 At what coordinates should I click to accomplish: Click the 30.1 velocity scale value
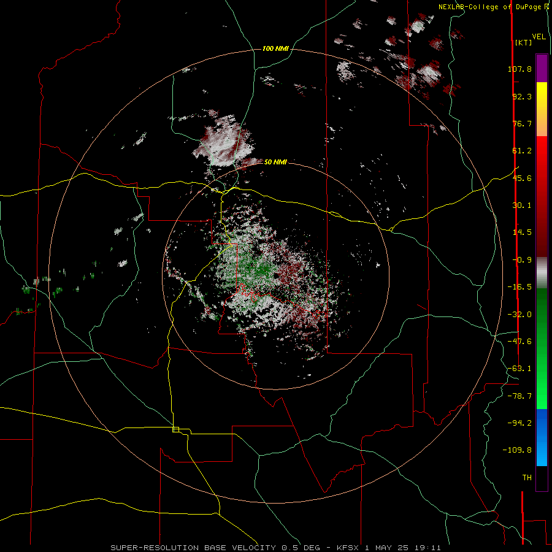click(x=522, y=205)
